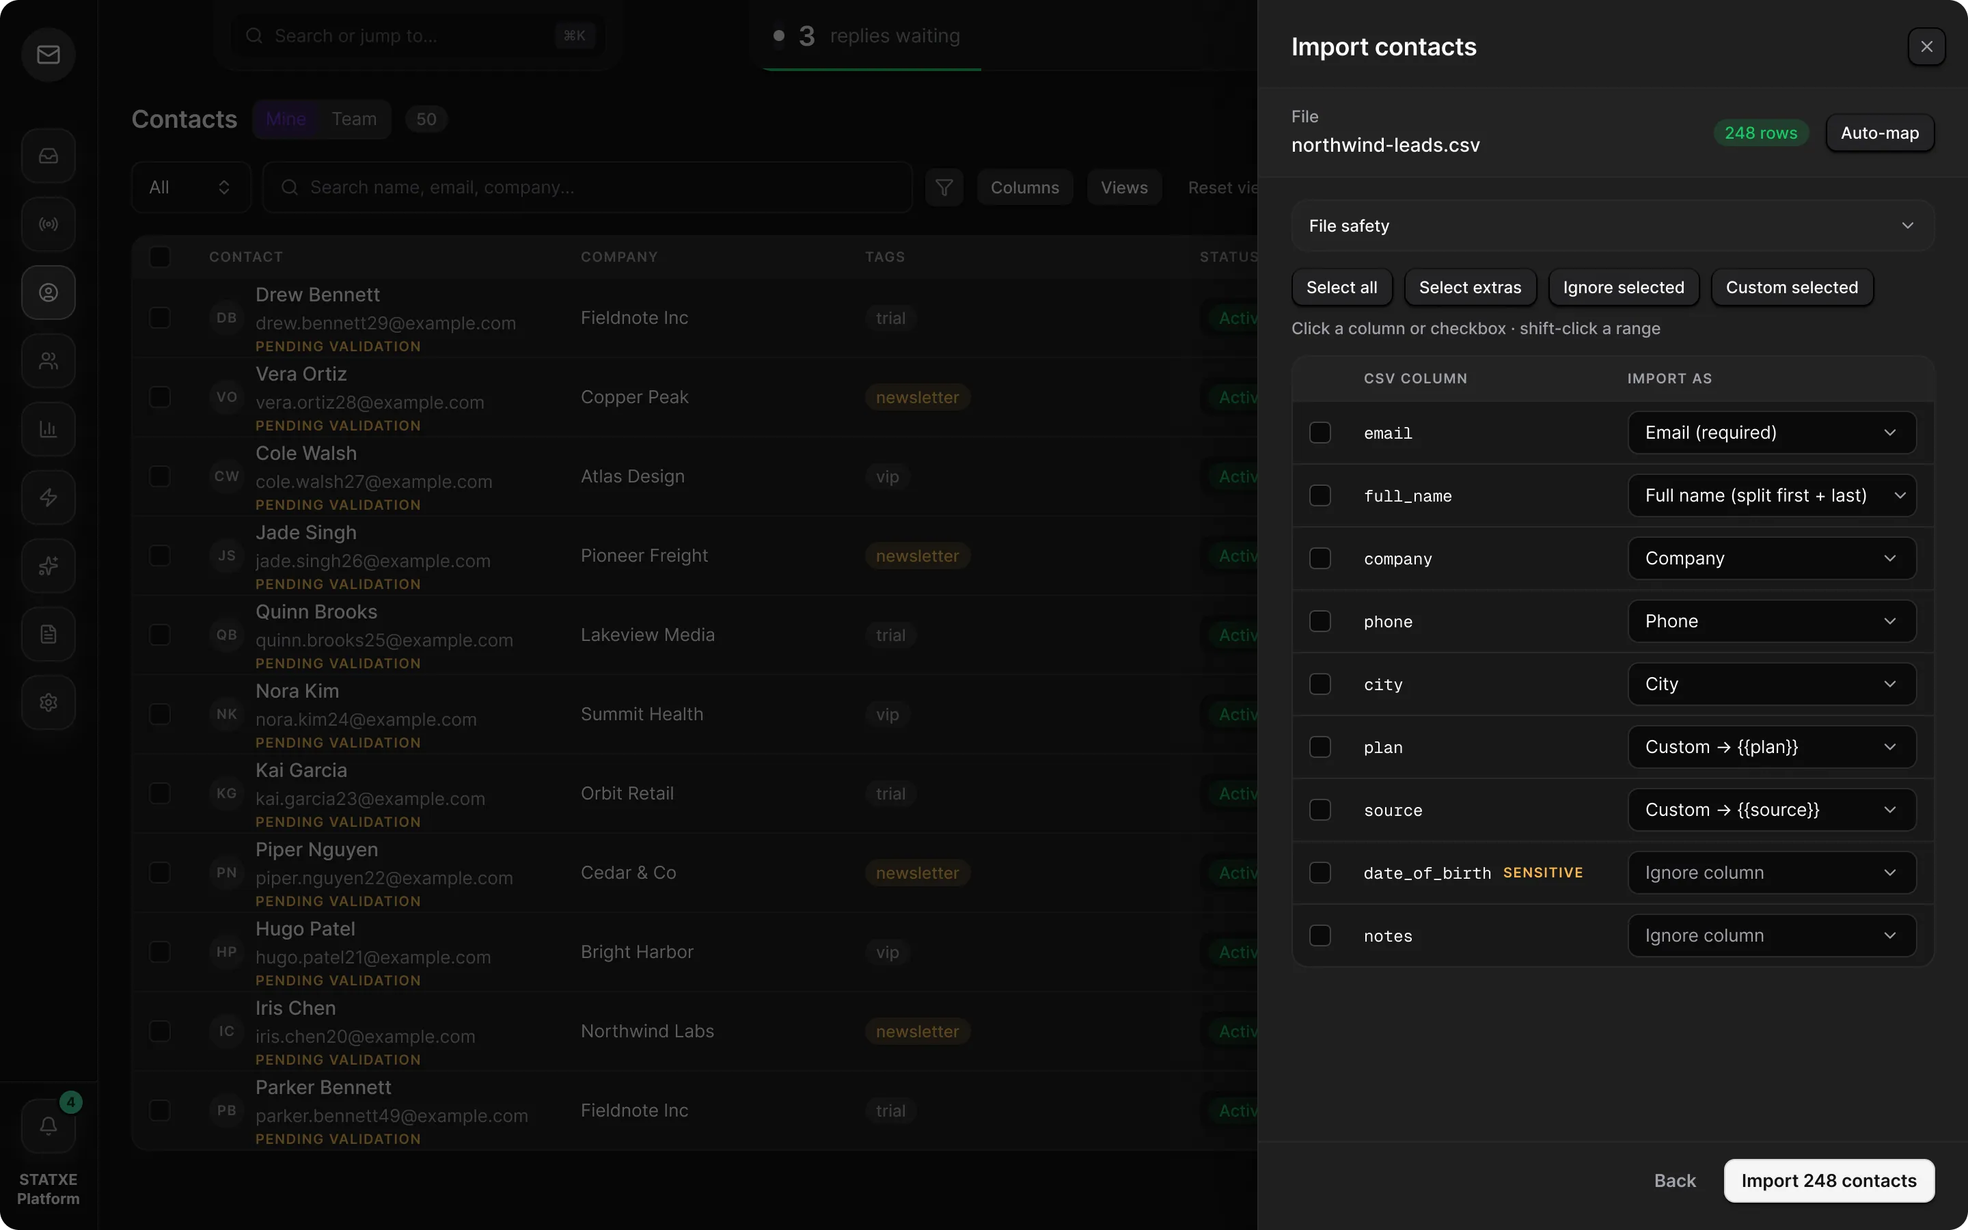Tick the plan column checkbox
Screen dimensions: 1968x1230
pos(1320,747)
